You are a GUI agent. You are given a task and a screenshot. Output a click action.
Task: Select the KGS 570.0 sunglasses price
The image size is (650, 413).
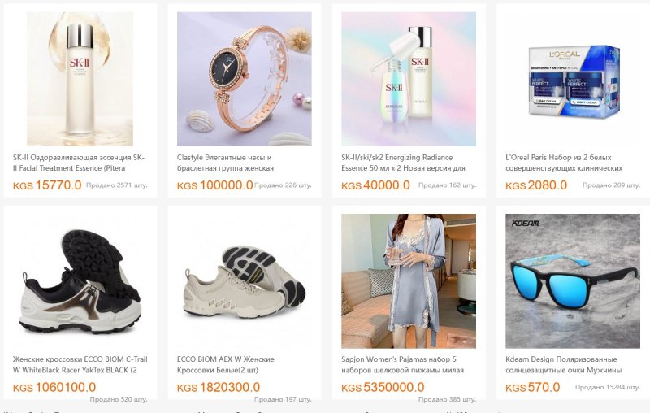click(x=533, y=387)
